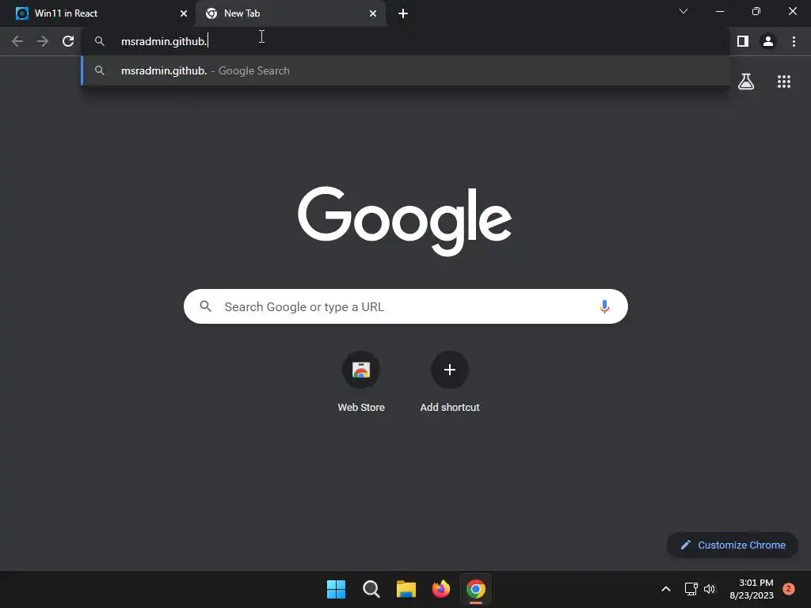Select the msradmin.github. Google Search suggestion
Viewport: 811px width, 608px height.
(x=405, y=70)
